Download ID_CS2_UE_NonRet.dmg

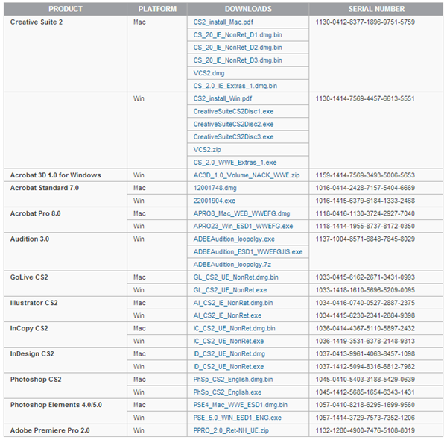(229, 354)
